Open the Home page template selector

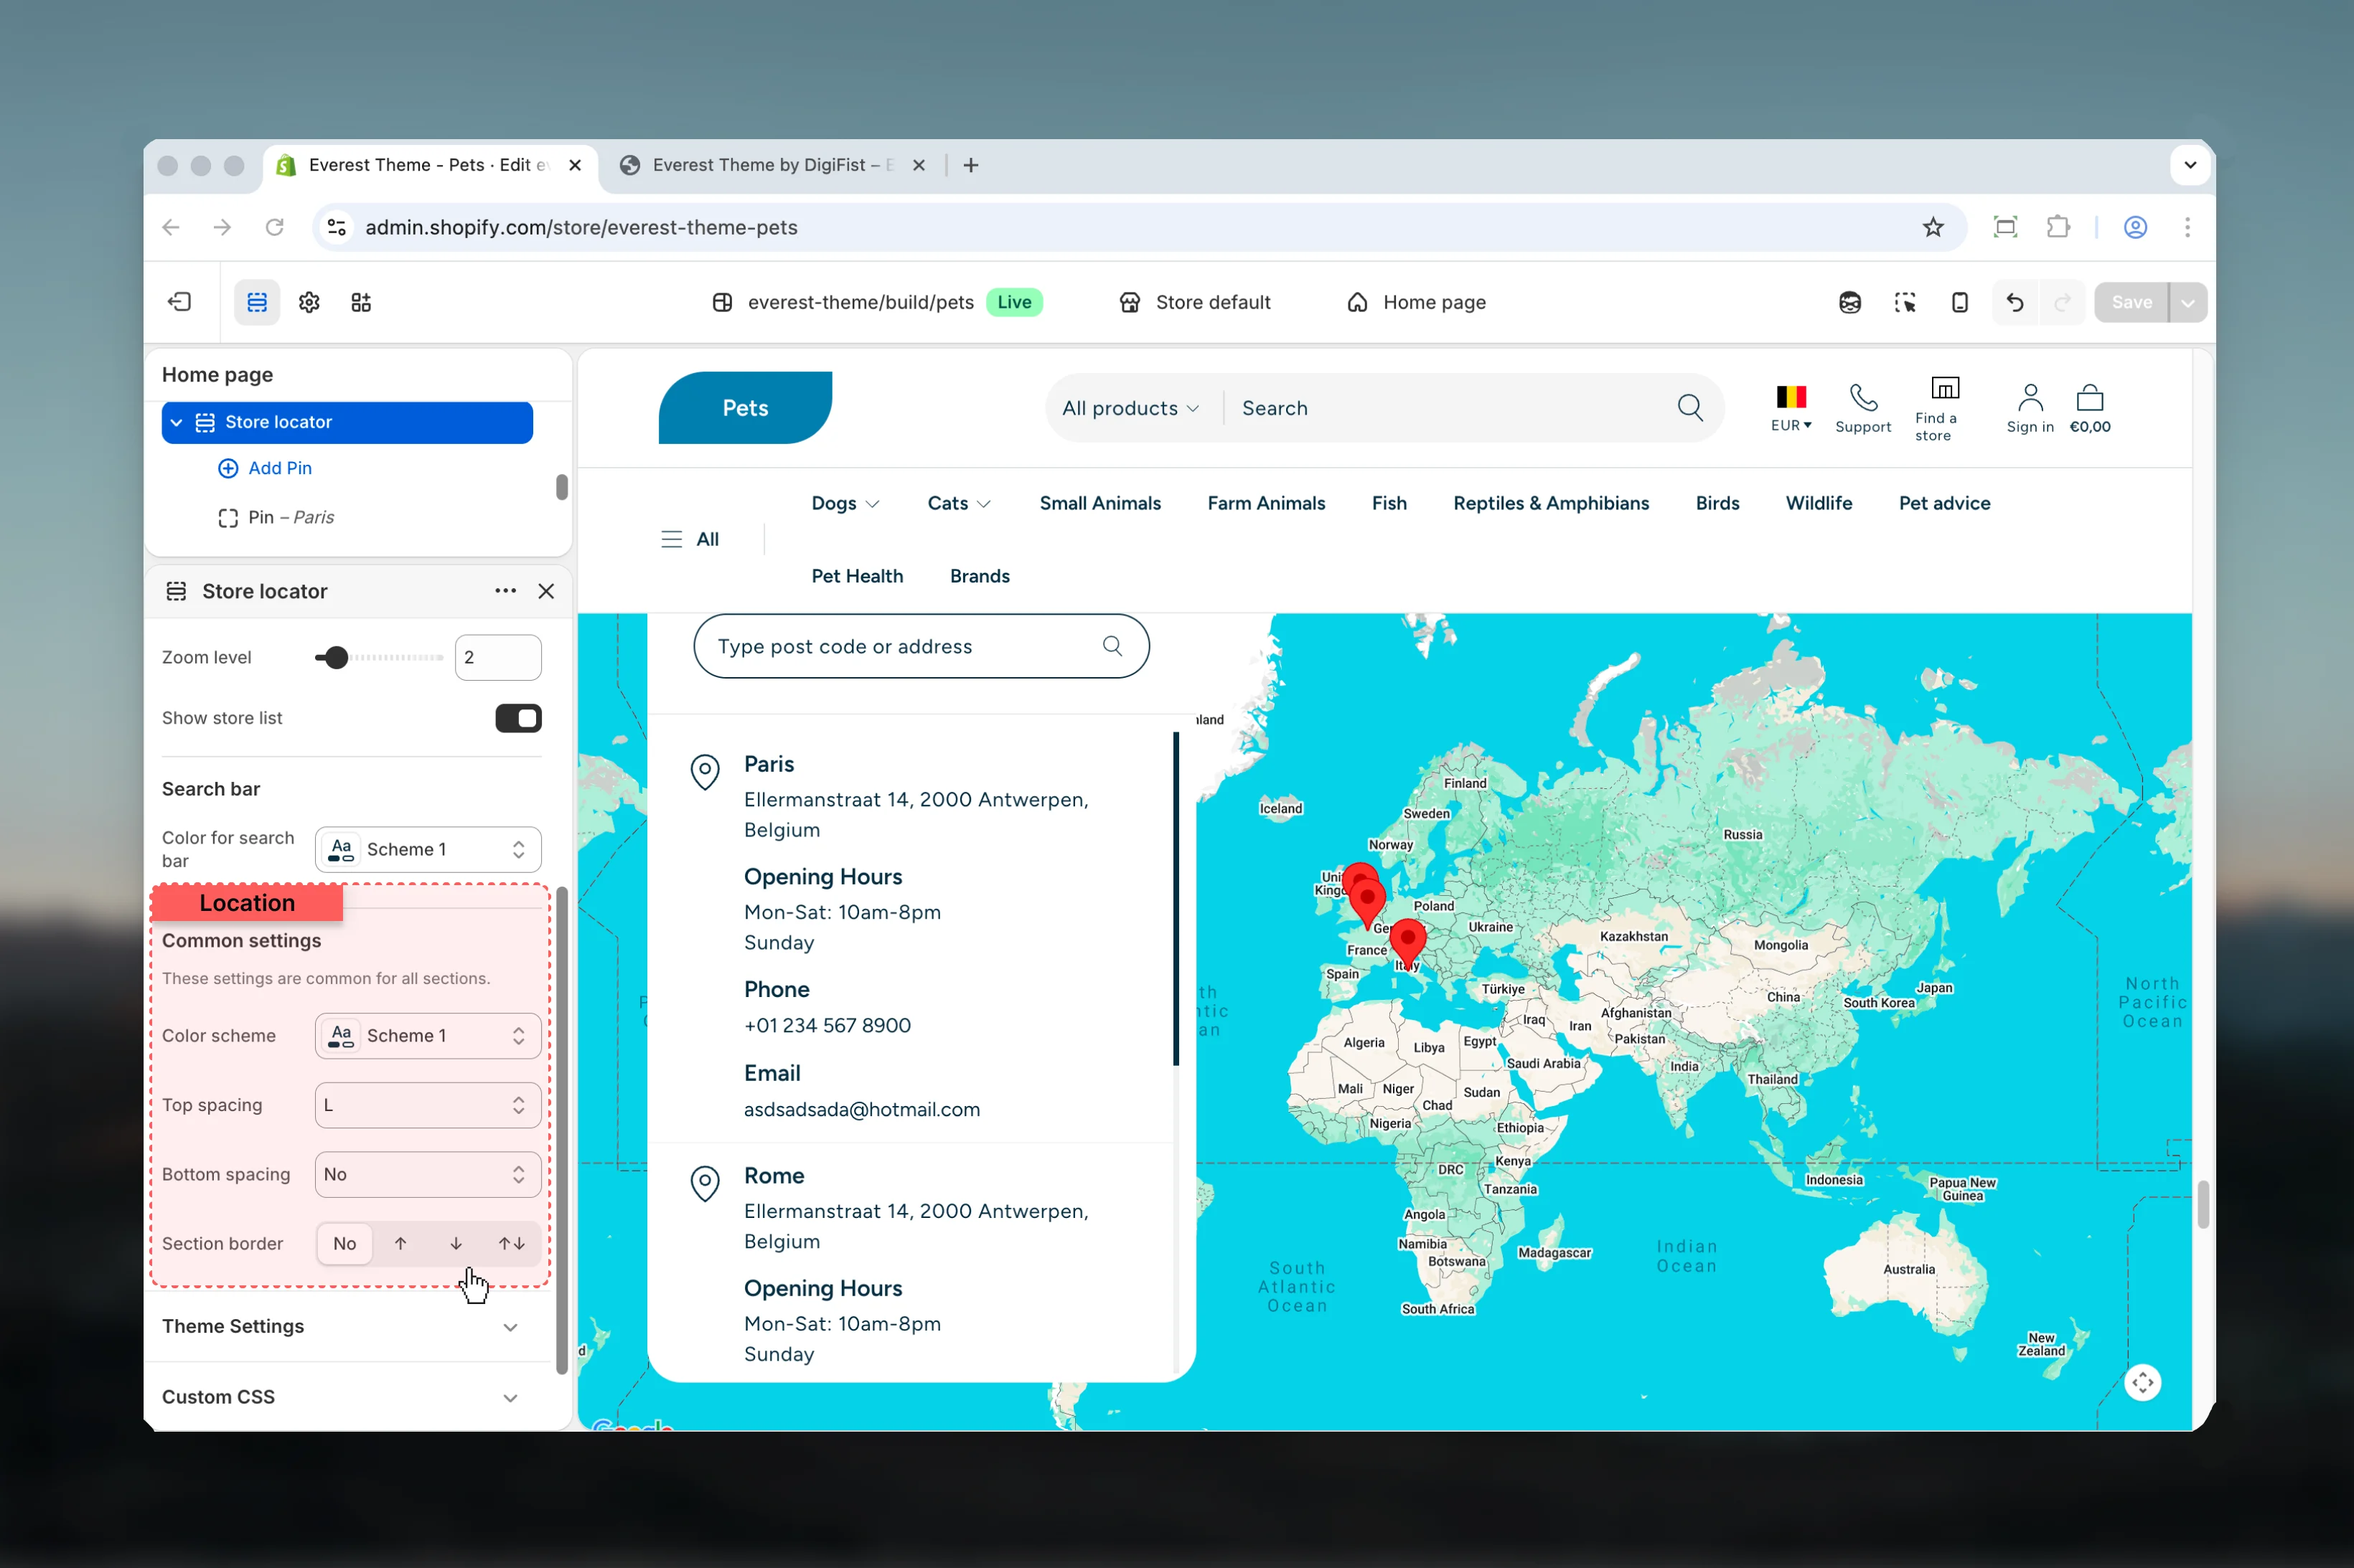pos(1415,302)
